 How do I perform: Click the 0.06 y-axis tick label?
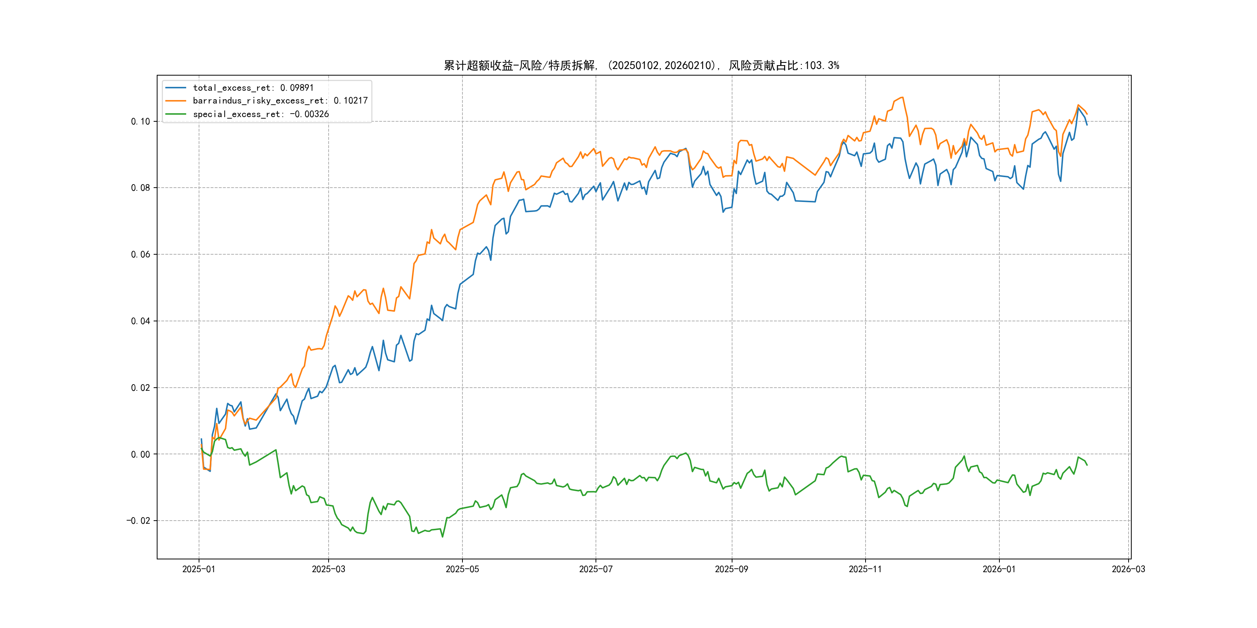pyautogui.click(x=140, y=255)
